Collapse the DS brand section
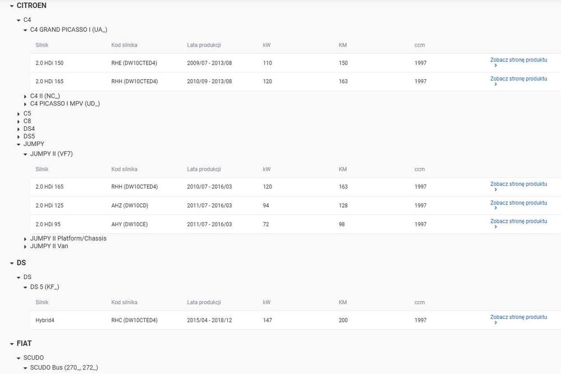 (12, 263)
